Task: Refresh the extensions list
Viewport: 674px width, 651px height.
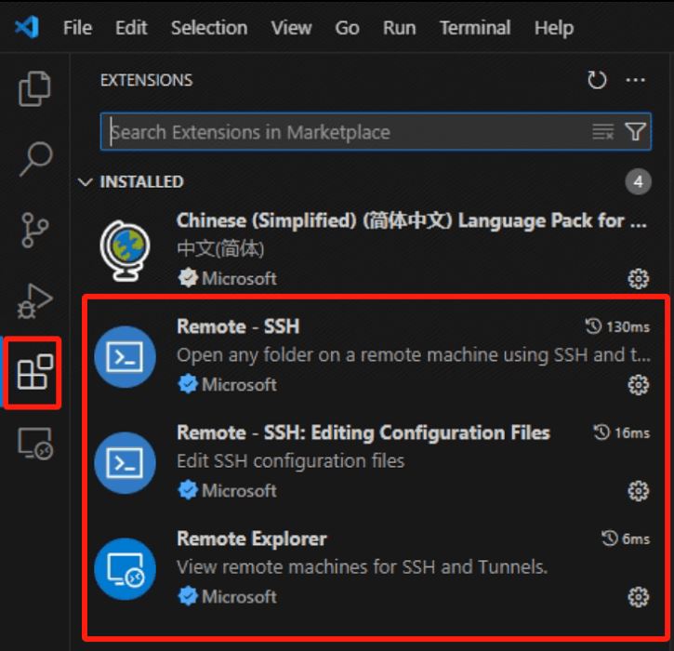Action: click(597, 80)
